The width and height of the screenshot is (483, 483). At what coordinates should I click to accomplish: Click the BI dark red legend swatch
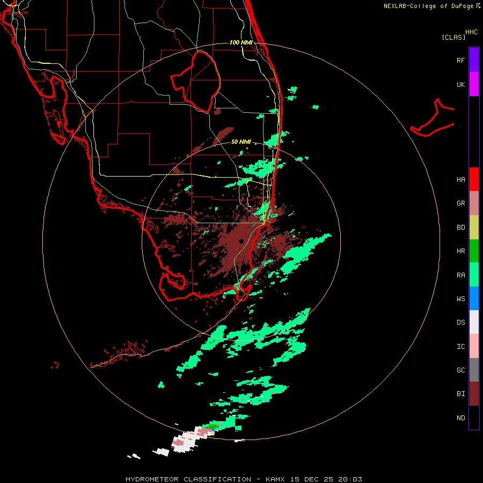474,394
